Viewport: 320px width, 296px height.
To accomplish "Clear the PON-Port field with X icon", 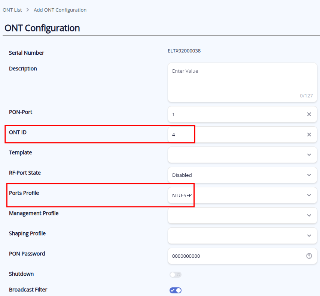I will click(x=309, y=114).
